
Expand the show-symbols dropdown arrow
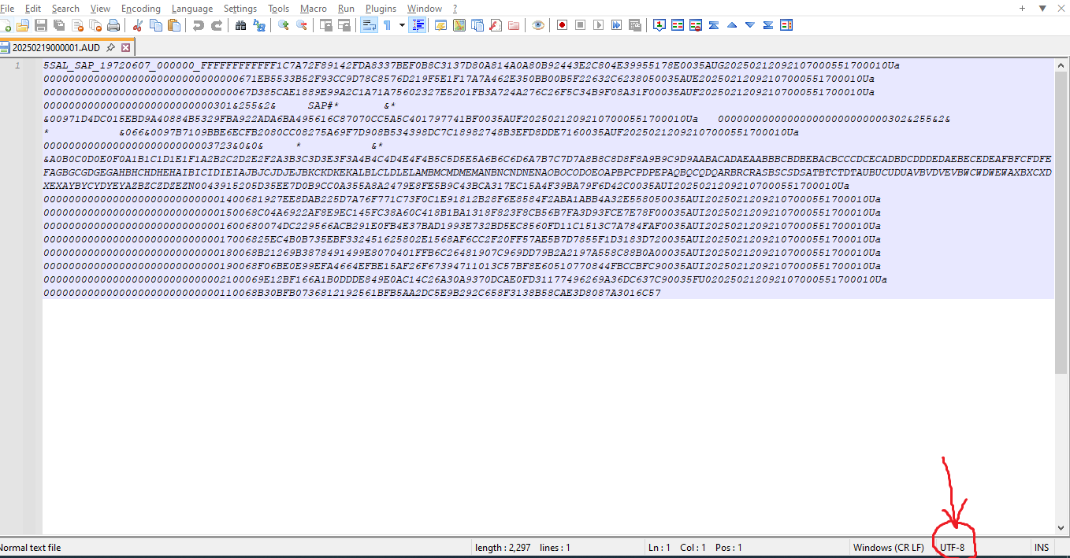(x=402, y=25)
